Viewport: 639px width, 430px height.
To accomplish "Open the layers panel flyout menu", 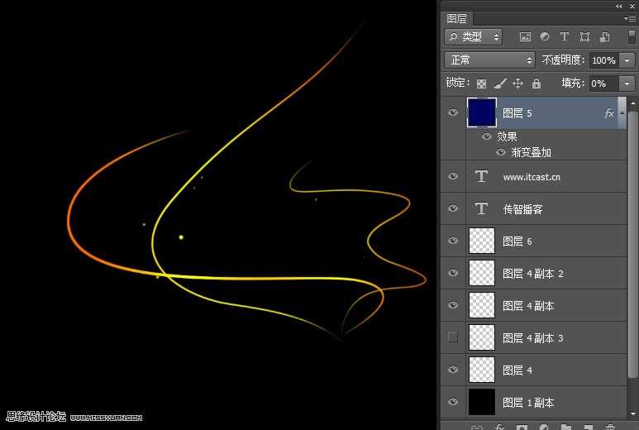I will (629, 18).
